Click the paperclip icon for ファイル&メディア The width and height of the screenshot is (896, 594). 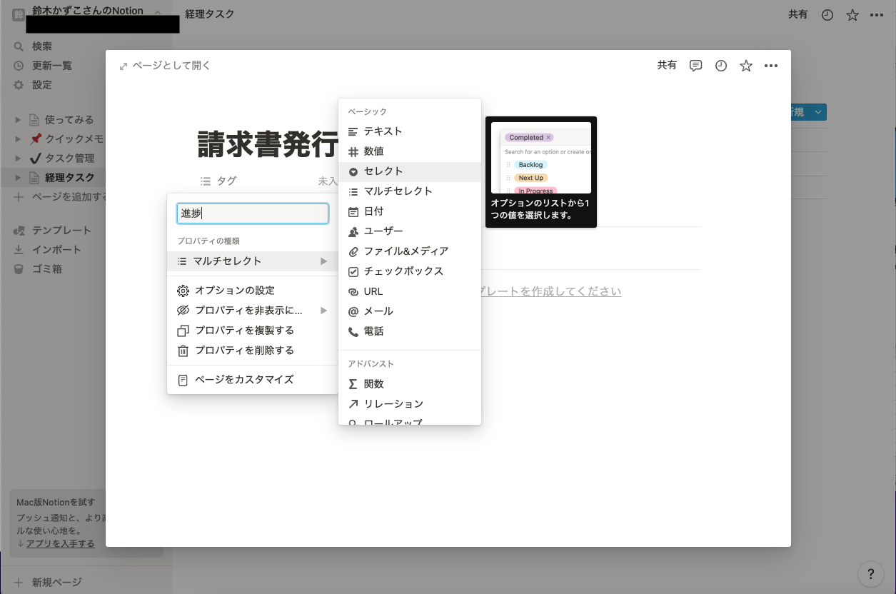click(x=353, y=251)
